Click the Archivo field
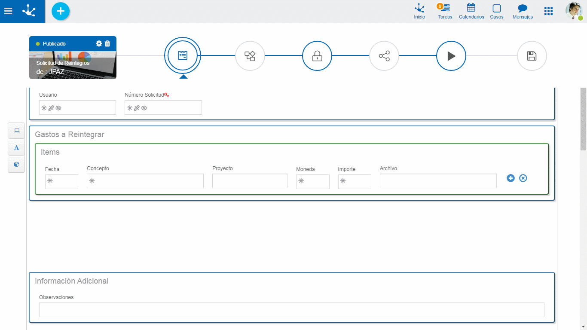The height and width of the screenshot is (330, 587). pos(438,181)
